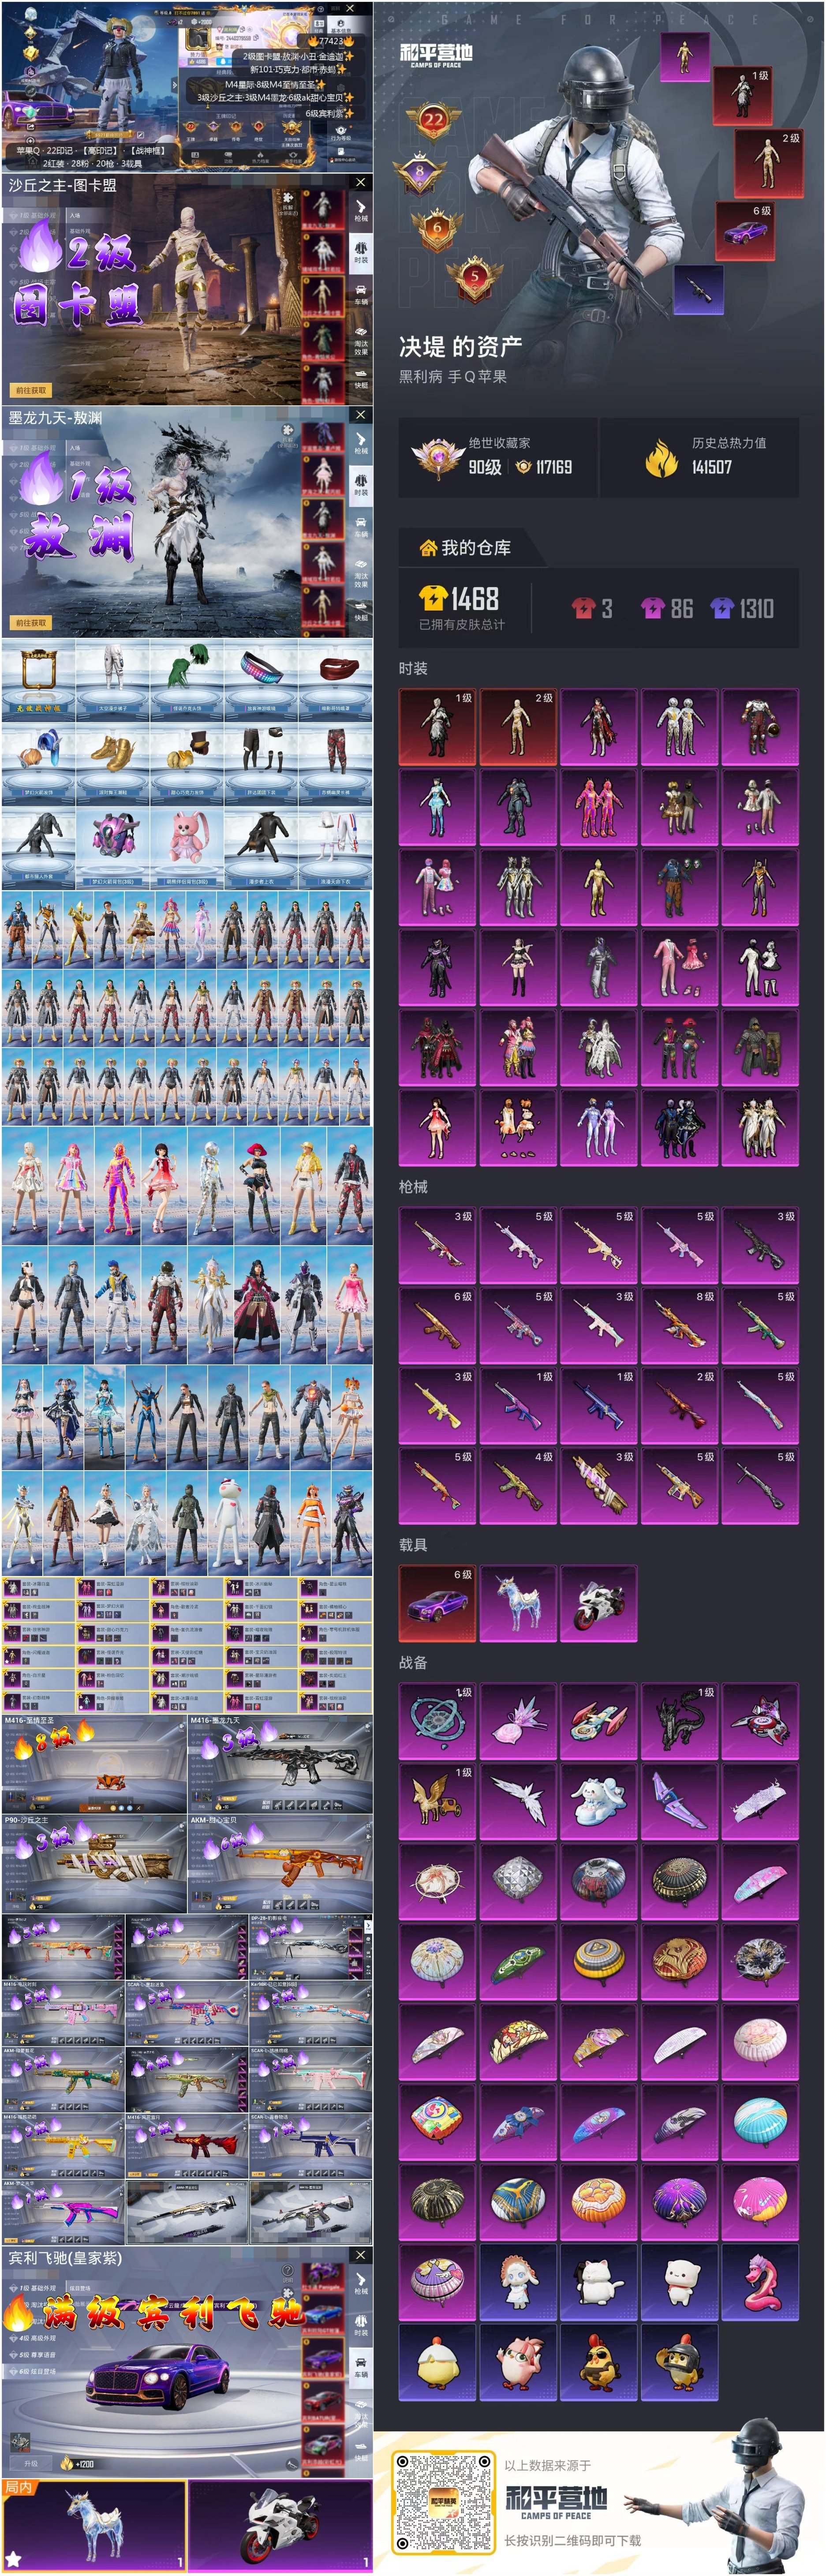Open the AKM-梦之光华 weapon preview
This screenshot has width=826, height=2576.
coord(63,2212)
